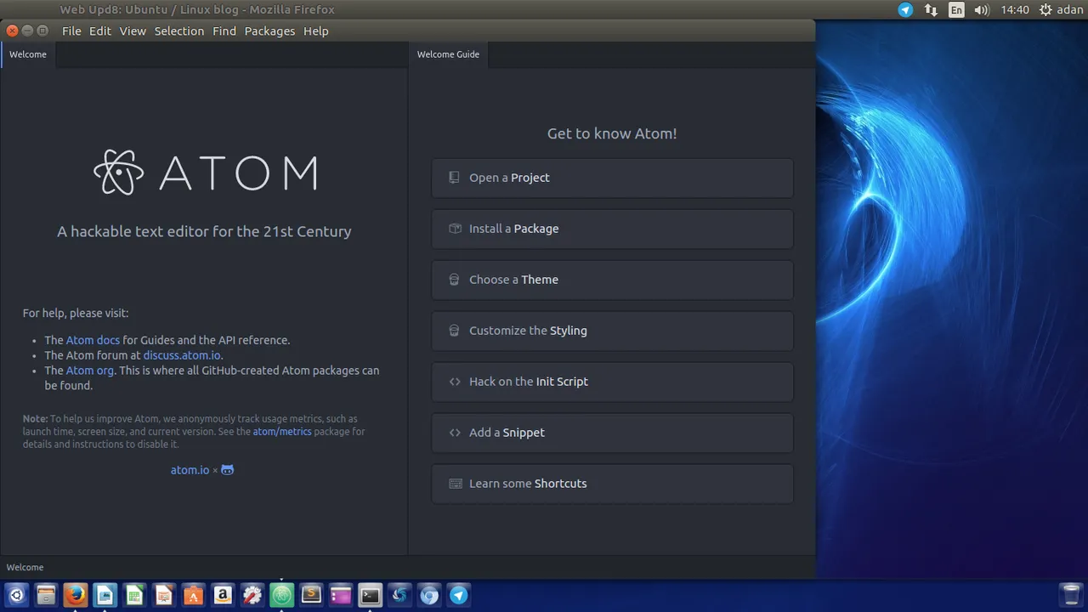
Task: Click the 14:40 clock in the top panel
Action: (1015, 10)
